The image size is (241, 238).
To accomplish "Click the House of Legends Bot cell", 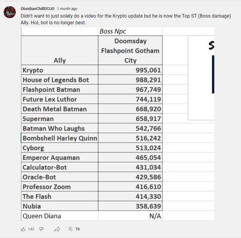I will coord(59,80).
